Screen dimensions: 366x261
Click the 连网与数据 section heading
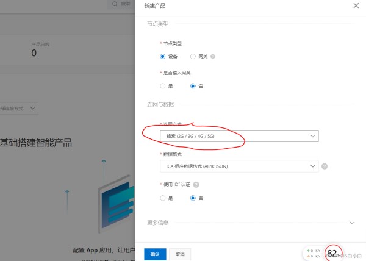[160, 104]
